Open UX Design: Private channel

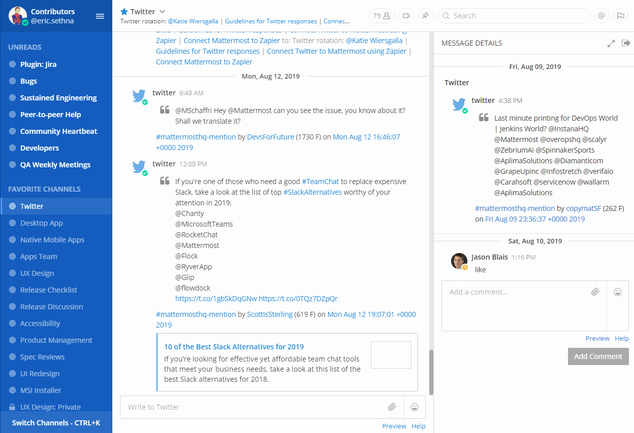[56, 407]
